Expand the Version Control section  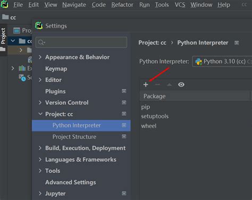[x=40, y=102]
